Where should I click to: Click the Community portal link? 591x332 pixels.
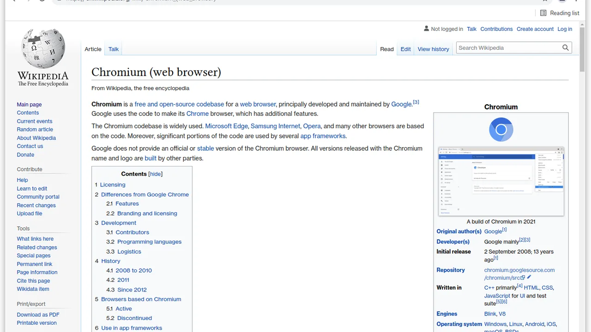click(x=38, y=197)
